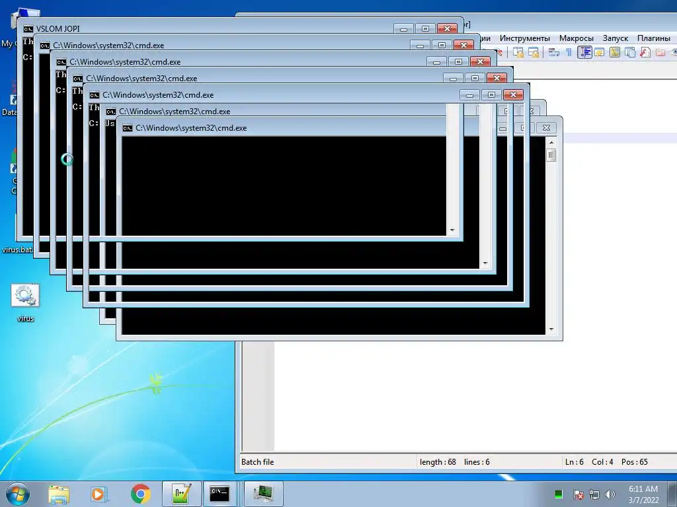
Task: Open the Макросы menu
Action: (576, 38)
